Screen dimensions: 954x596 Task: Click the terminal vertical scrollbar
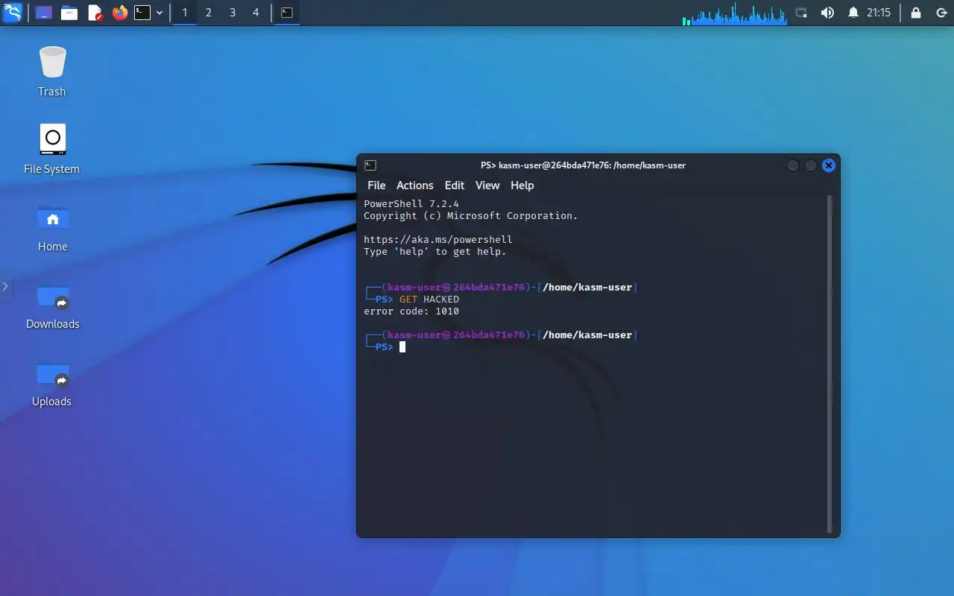pyautogui.click(x=830, y=364)
